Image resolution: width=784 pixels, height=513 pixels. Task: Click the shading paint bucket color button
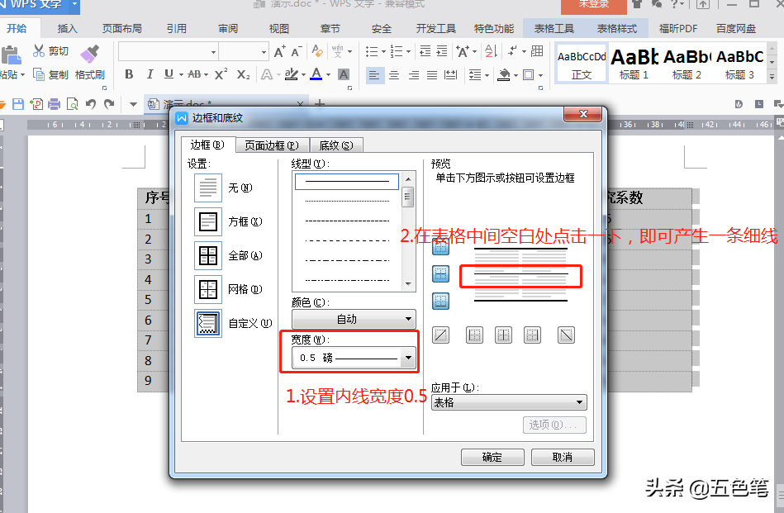[504, 75]
